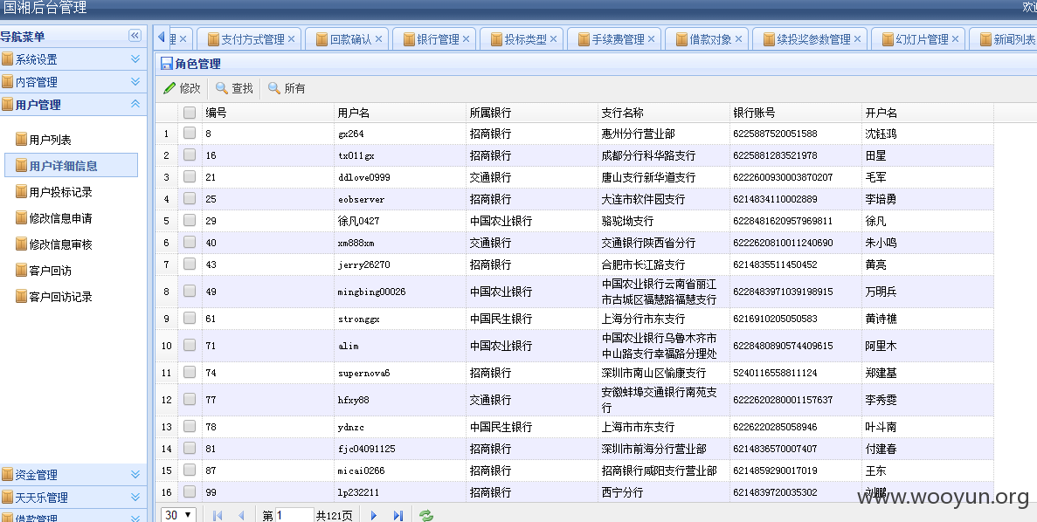
Task: Close the 手续费管理 tab
Action: 651,39
